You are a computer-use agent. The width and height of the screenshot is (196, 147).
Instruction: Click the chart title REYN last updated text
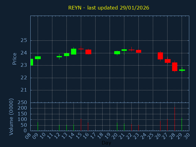pos(109,8)
